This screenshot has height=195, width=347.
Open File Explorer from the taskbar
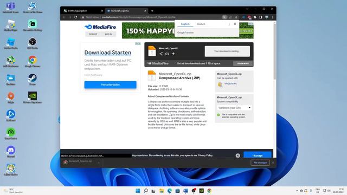(162, 191)
